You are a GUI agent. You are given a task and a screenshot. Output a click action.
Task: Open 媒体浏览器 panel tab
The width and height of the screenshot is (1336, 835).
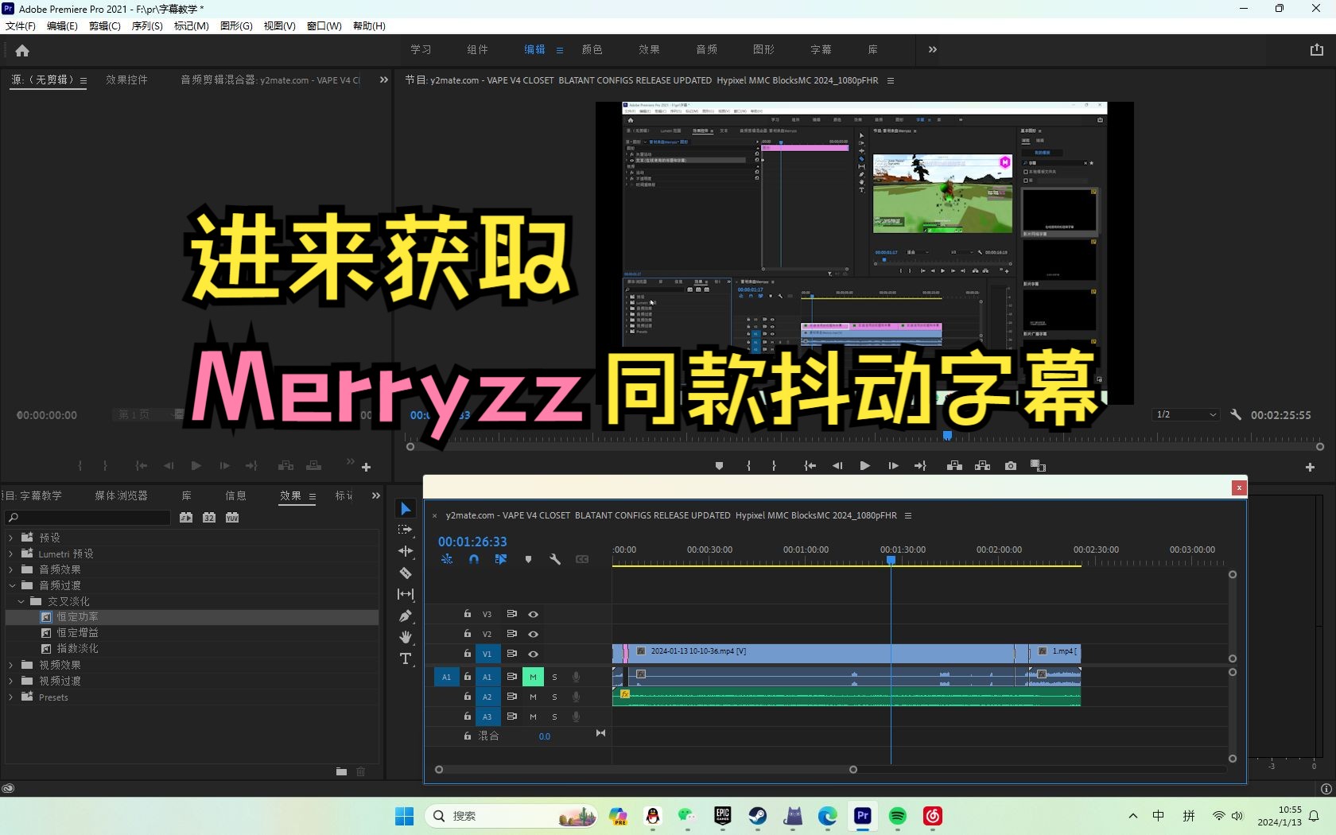[x=121, y=495]
